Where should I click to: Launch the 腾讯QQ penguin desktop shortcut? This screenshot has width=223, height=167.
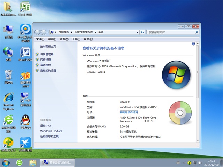coord(25,122)
